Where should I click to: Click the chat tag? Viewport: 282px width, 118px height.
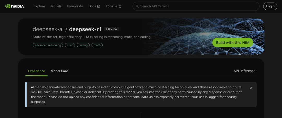tap(70, 45)
